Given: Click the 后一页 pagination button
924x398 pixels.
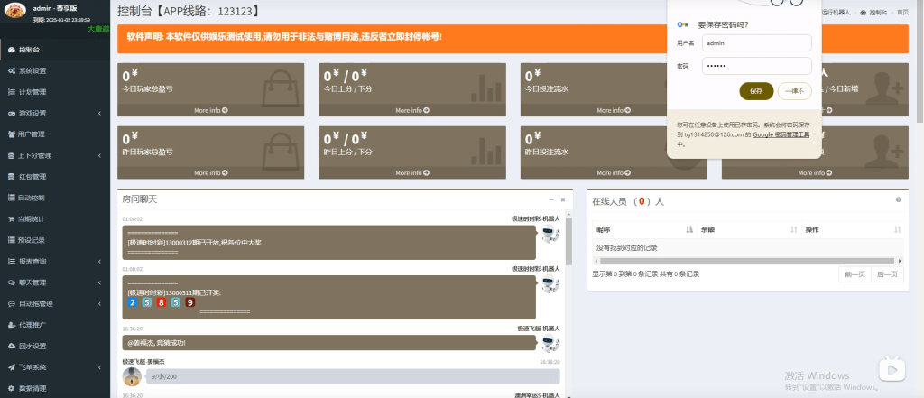Looking at the screenshot, I should tap(887, 273).
